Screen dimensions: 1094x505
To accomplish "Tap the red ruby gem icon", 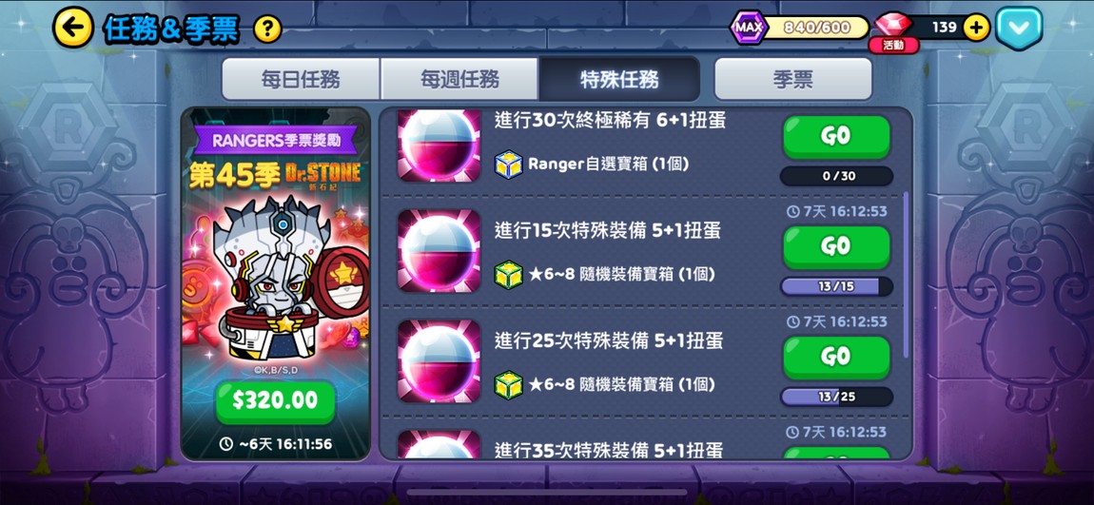I will (x=893, y=25).
